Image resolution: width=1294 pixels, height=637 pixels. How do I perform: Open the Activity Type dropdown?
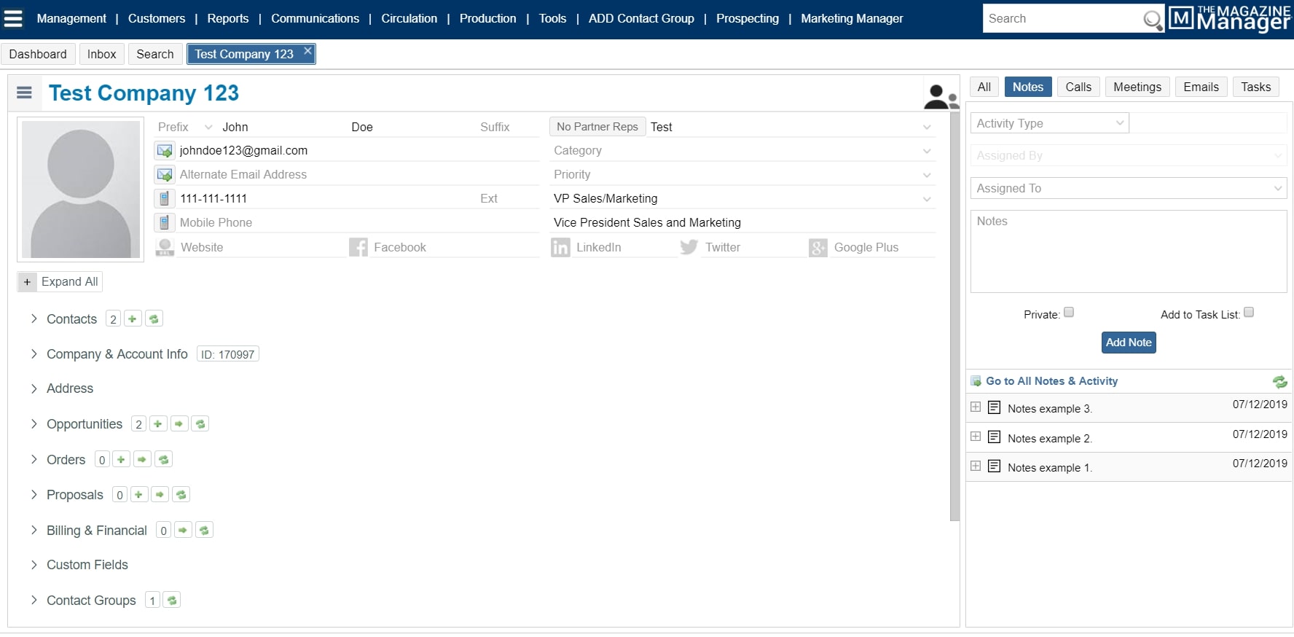1049,123
